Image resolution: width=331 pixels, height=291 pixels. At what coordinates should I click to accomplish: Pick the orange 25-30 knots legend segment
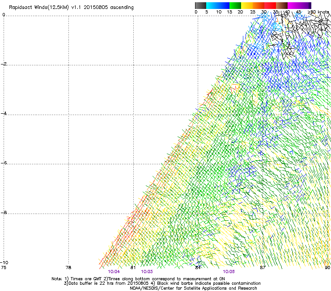tap(259, 5)
